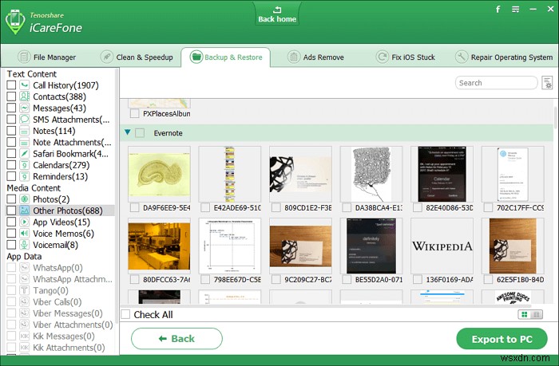Tick the Check All checkbox

(125, 314)
